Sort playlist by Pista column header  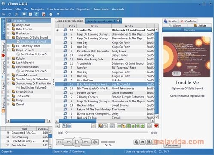coord(72,26)
